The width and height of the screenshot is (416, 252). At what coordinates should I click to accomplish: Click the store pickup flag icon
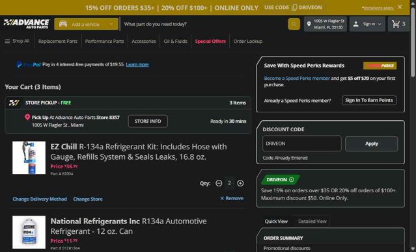[x=14, y=103]
